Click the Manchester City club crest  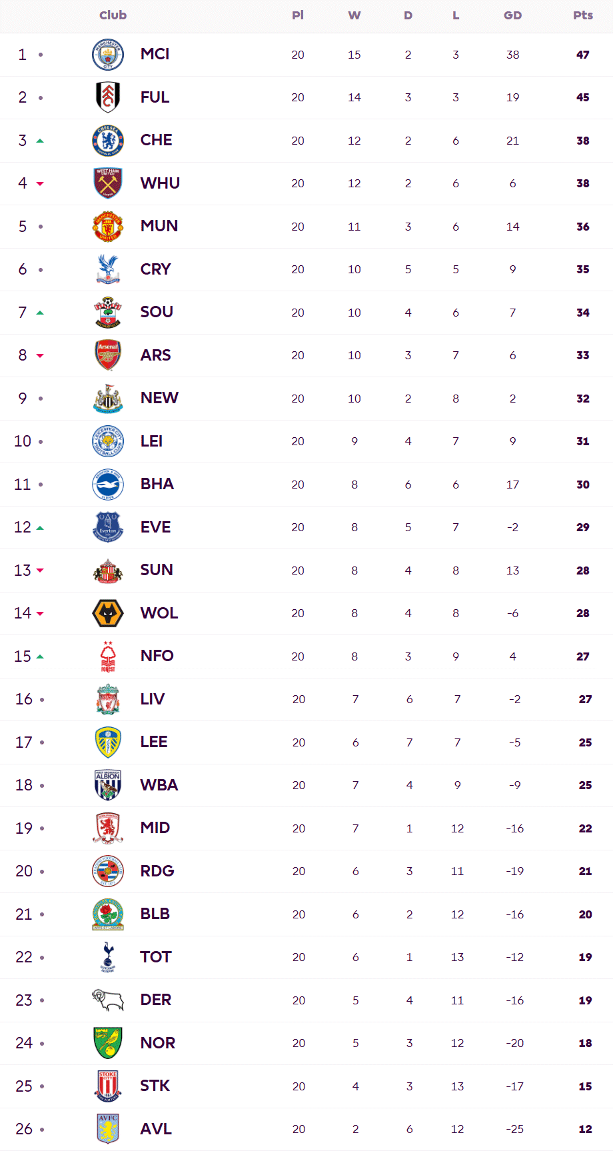[x=108, y=55]
